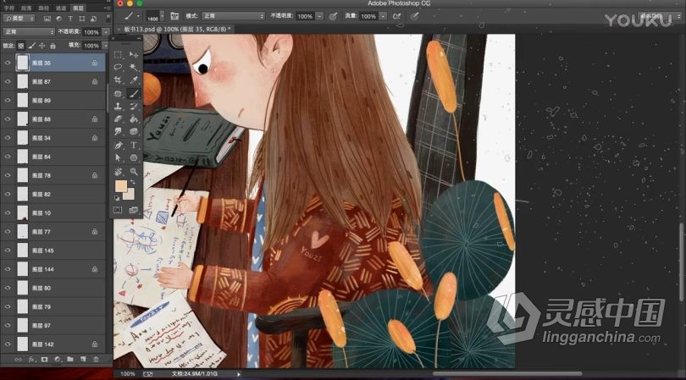Toggle lock image pixels brush icon
Image resolution: width=686 pixels, height=380 pixels.
pos(31,46)
